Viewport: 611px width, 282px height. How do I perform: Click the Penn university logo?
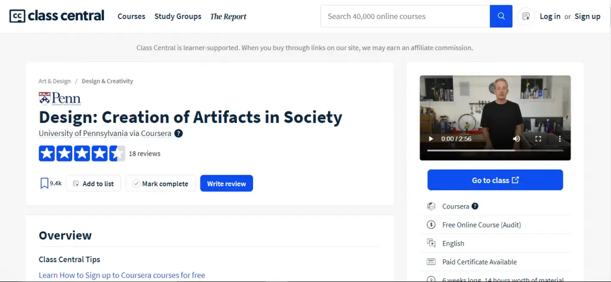click(x=60, y=98)
